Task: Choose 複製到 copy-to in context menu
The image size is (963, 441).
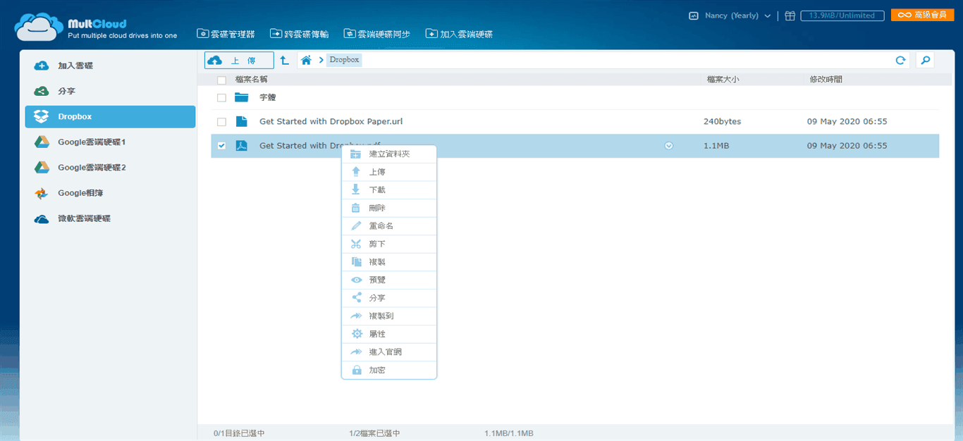Action: point(389,316)
